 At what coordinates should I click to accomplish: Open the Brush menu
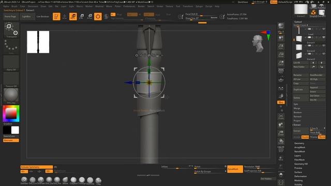click(x=14, y=6)
